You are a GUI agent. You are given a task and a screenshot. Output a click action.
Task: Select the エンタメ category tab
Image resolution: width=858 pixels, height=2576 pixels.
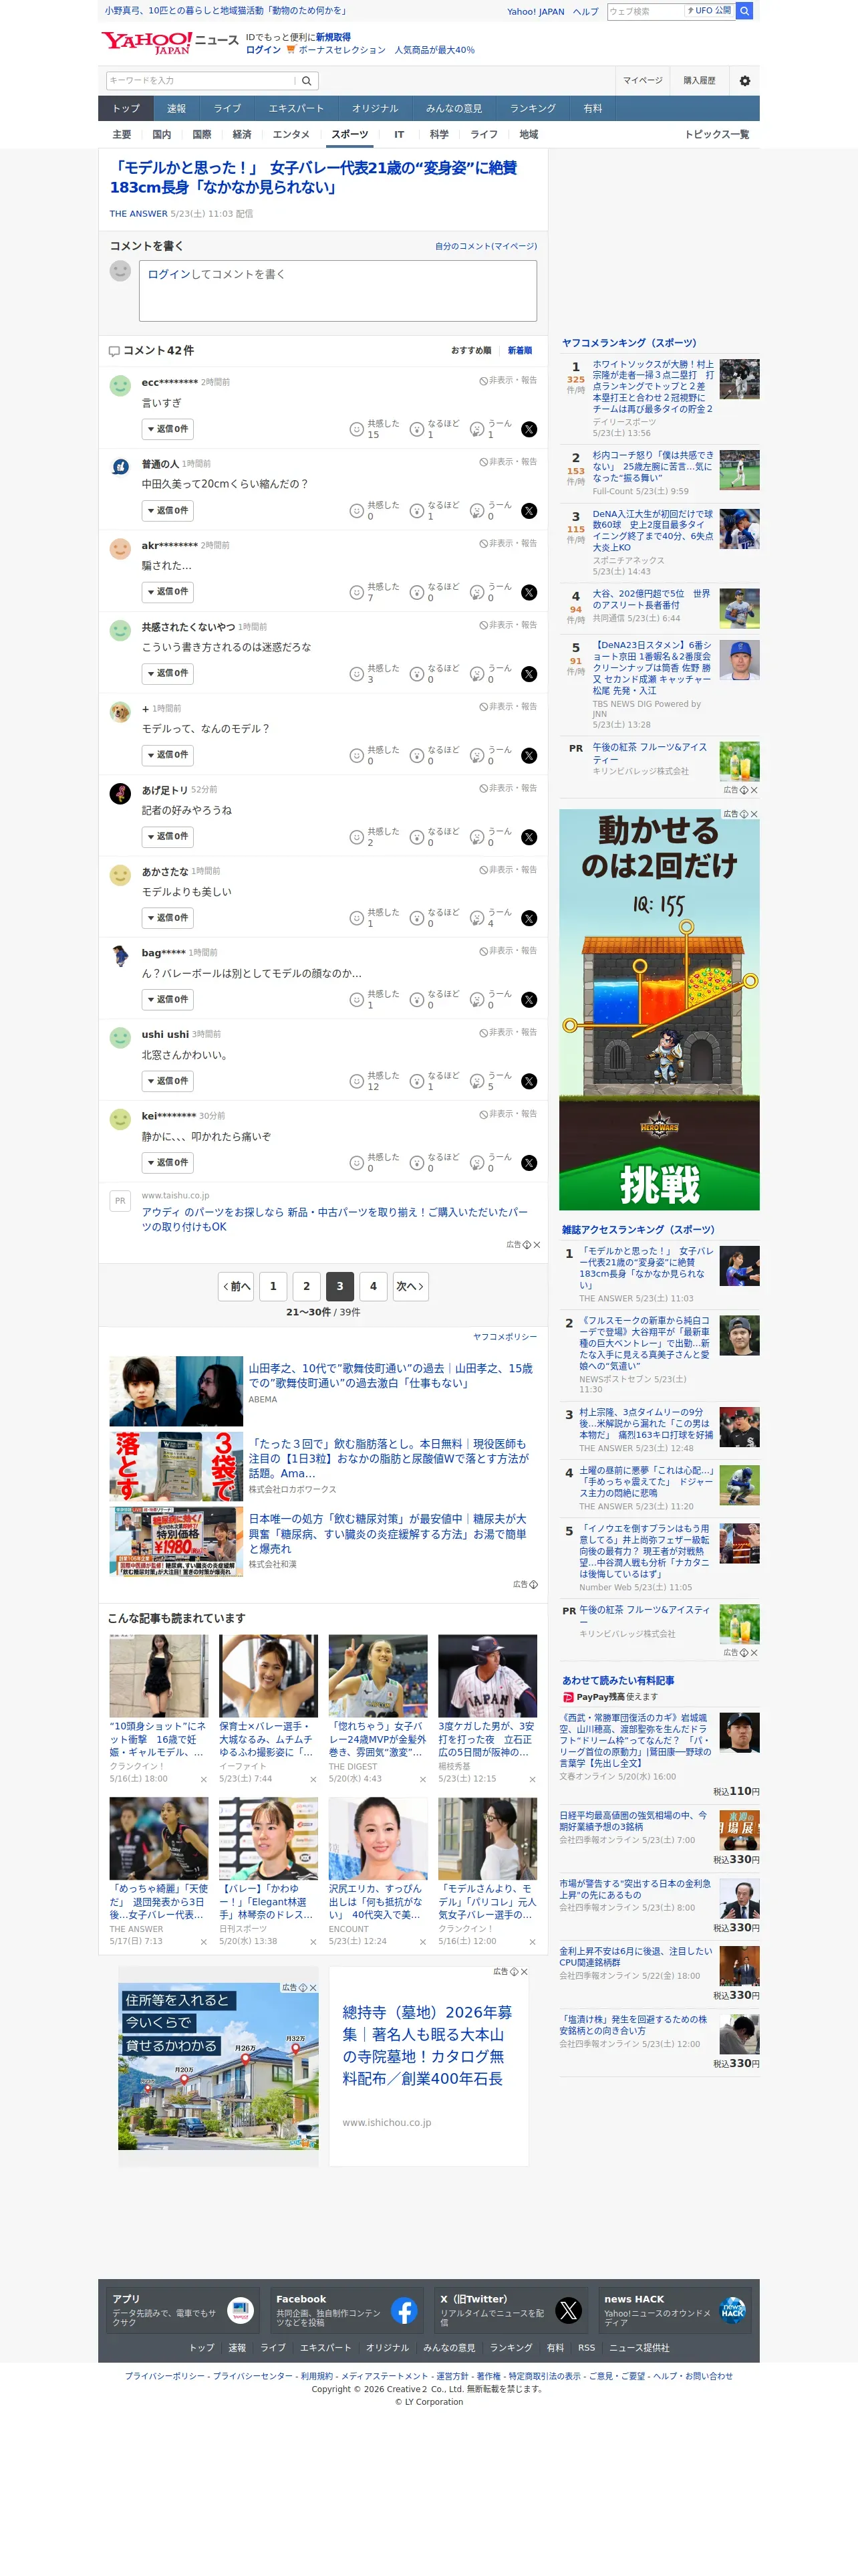pyautogui.click(x=291, y=135)
